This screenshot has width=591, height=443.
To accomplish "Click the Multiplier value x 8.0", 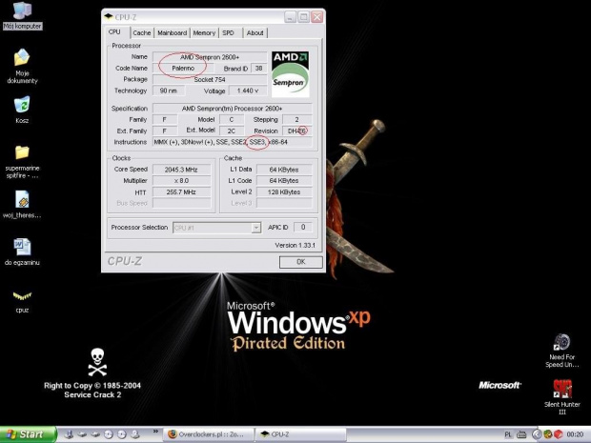I will pyautogui.click(x=181, y=181).
